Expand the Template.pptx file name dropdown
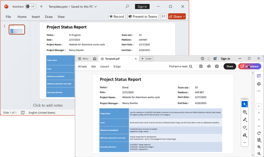This screenshot has height=157, width=264. click(95, 6)
